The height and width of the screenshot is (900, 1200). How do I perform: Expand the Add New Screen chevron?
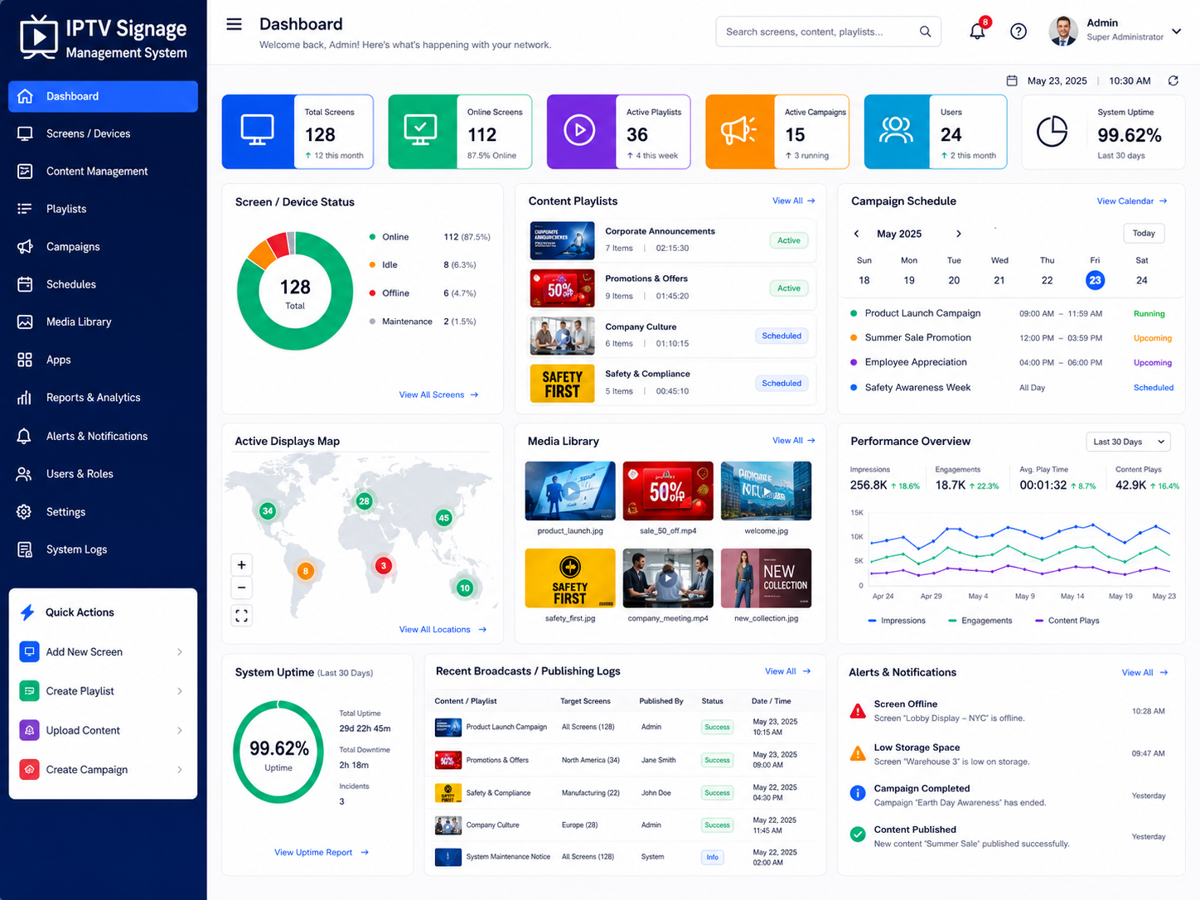click(180, 652)
